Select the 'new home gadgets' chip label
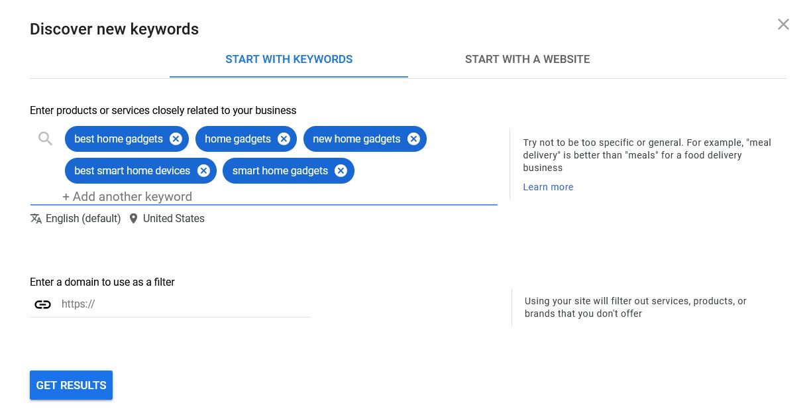The image size is (811, 411). [356, 139]
